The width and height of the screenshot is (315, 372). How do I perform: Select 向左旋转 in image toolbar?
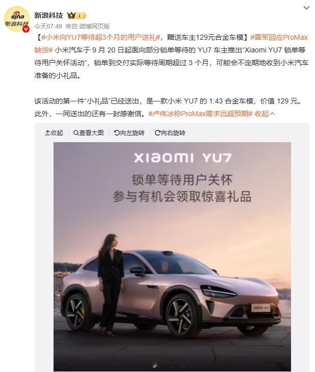pyautogui.click(x=129, y=133)
